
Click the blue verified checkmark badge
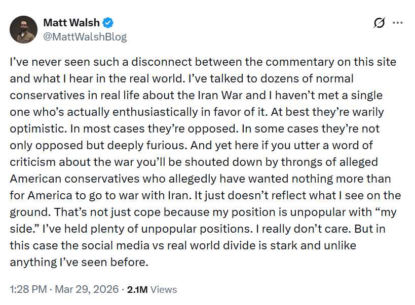coord(108,23)
